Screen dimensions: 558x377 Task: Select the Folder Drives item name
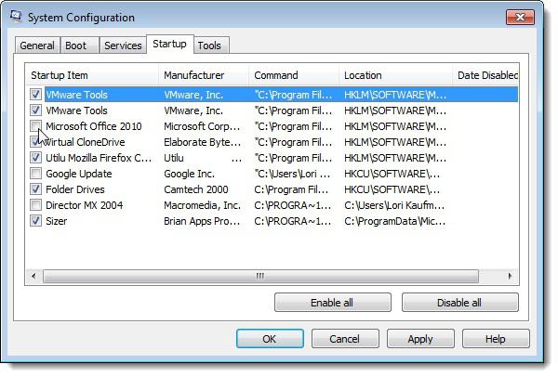coord(75,189)
